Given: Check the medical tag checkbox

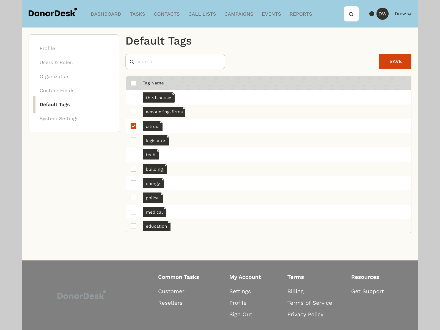Looking at the screenshot, I should pos(133,212).
